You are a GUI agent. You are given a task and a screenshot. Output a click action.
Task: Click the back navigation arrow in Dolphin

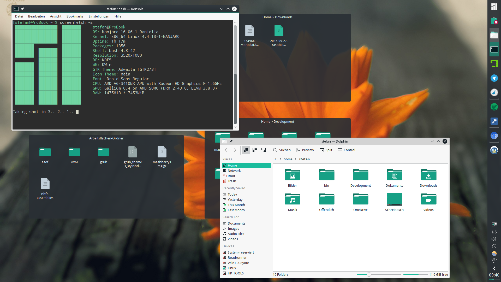pyautogui.click(x=226, y=150)
